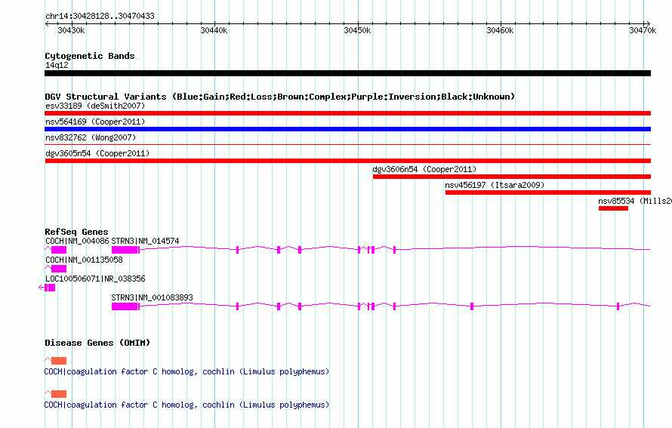672x428 pixels.
Task: Click the 30430k ruler tick label
Action: [x=71, y=30]
